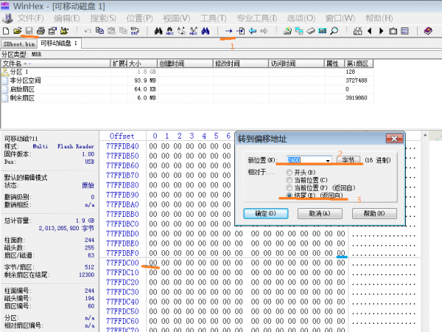
Task: Click the book help icon in toolbar
Action: (428, 30)
